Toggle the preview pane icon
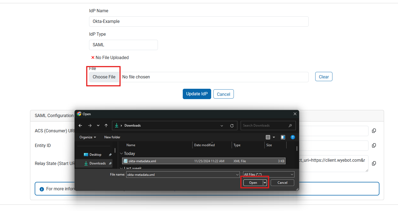398x211 pixels. (283, 137)
